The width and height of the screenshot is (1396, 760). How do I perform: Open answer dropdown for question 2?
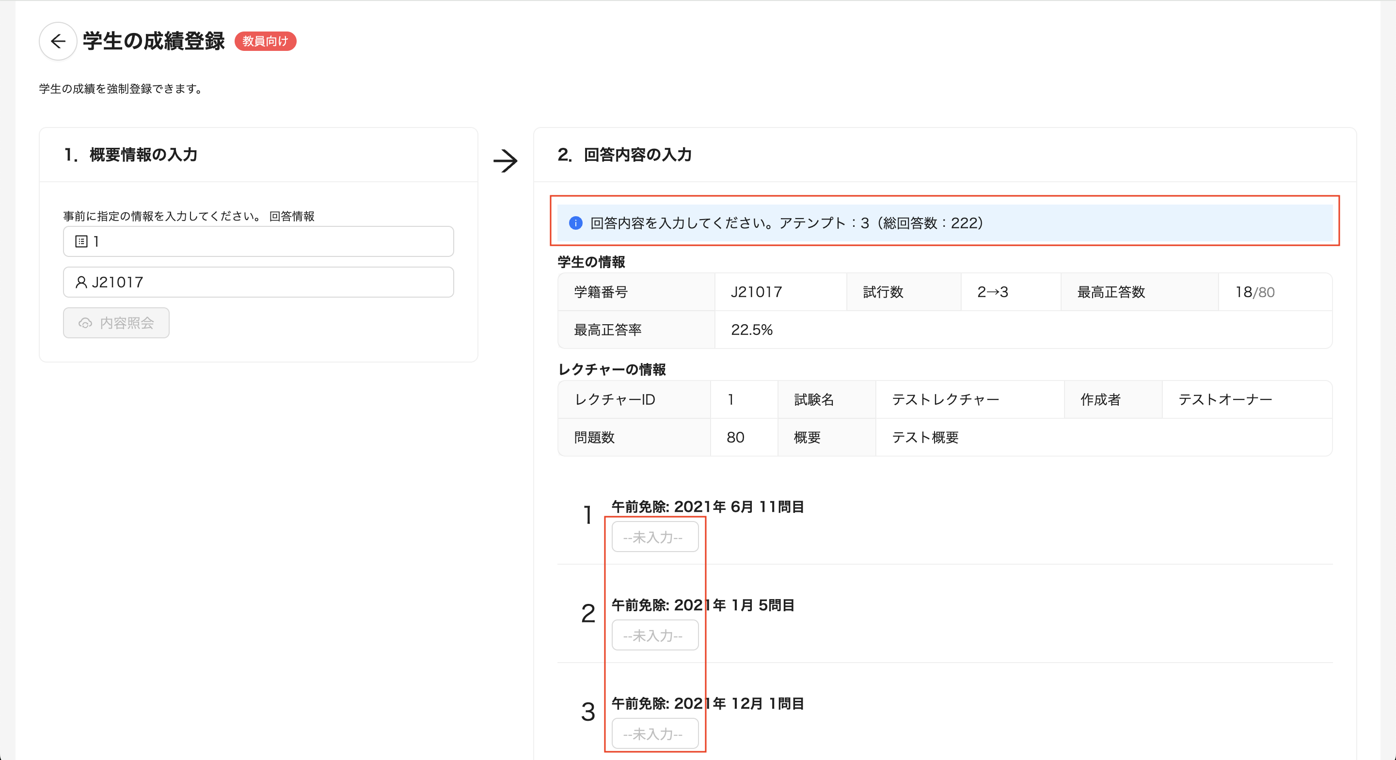coord(655,635)
